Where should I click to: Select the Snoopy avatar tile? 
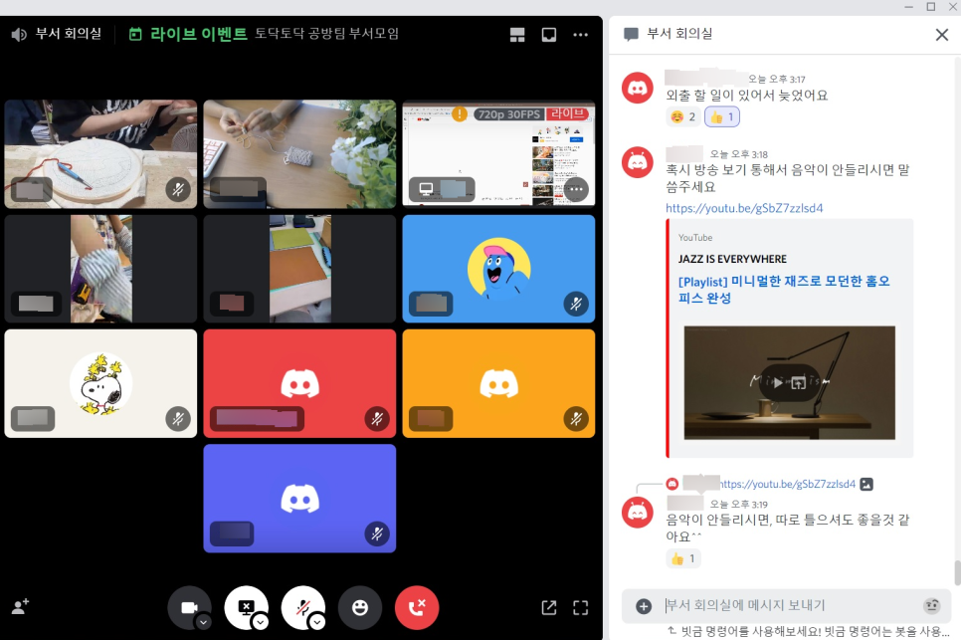[x=100, y=383]
